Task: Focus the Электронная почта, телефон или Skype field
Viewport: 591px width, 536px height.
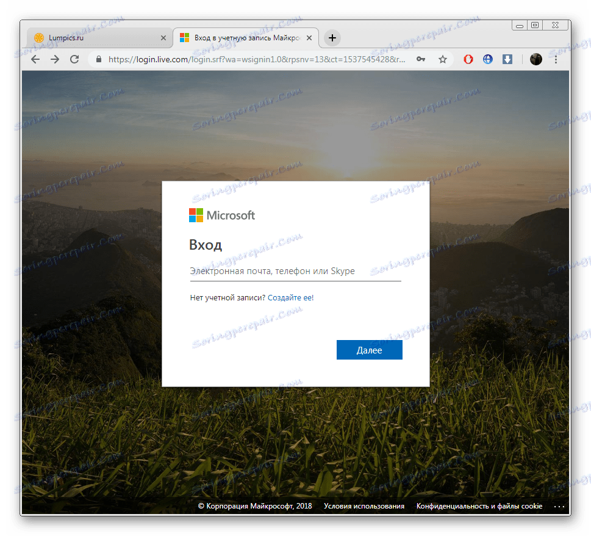Action: point(295,271)
